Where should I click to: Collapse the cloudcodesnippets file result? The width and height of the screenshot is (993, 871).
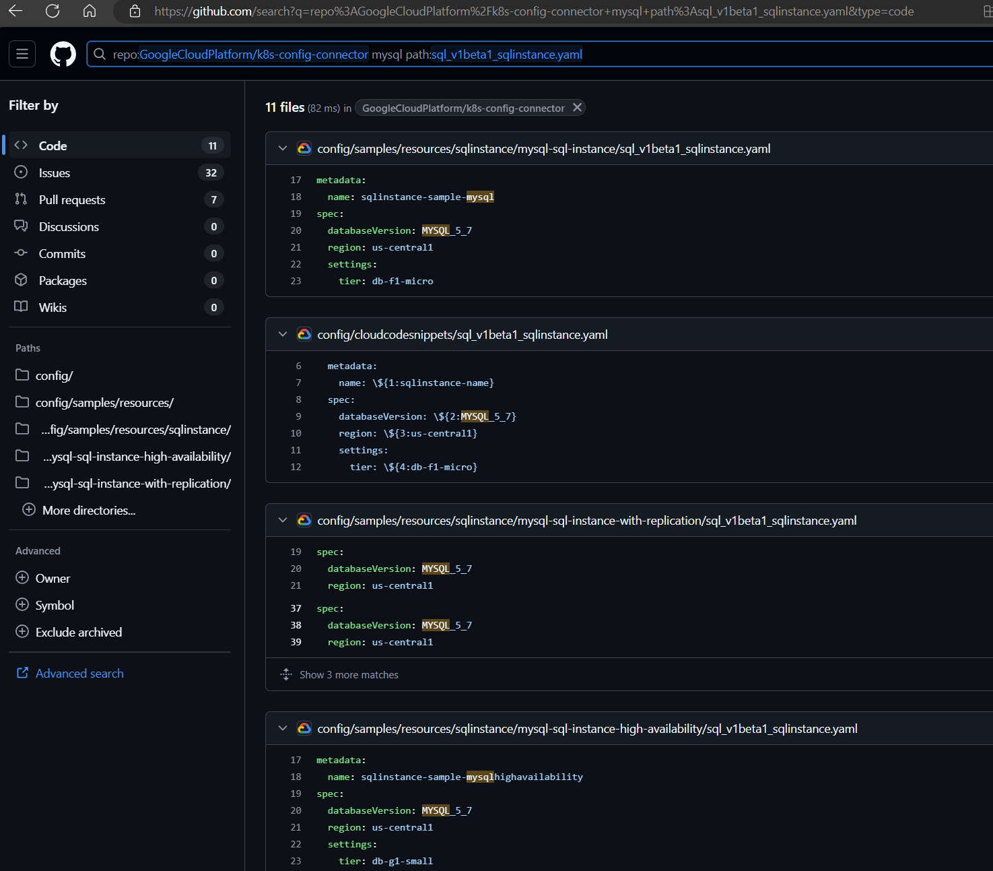(x=283, y=334)
